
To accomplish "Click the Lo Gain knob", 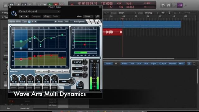I will click(x=14, y=79).
